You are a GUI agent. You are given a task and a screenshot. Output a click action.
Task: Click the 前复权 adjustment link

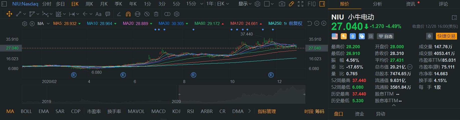tap(295, 23)
